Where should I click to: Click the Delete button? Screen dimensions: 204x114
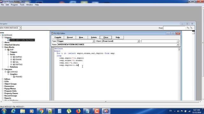coord(94,37)
